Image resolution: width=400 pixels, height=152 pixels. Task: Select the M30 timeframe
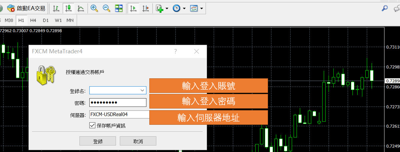(9, 20)
